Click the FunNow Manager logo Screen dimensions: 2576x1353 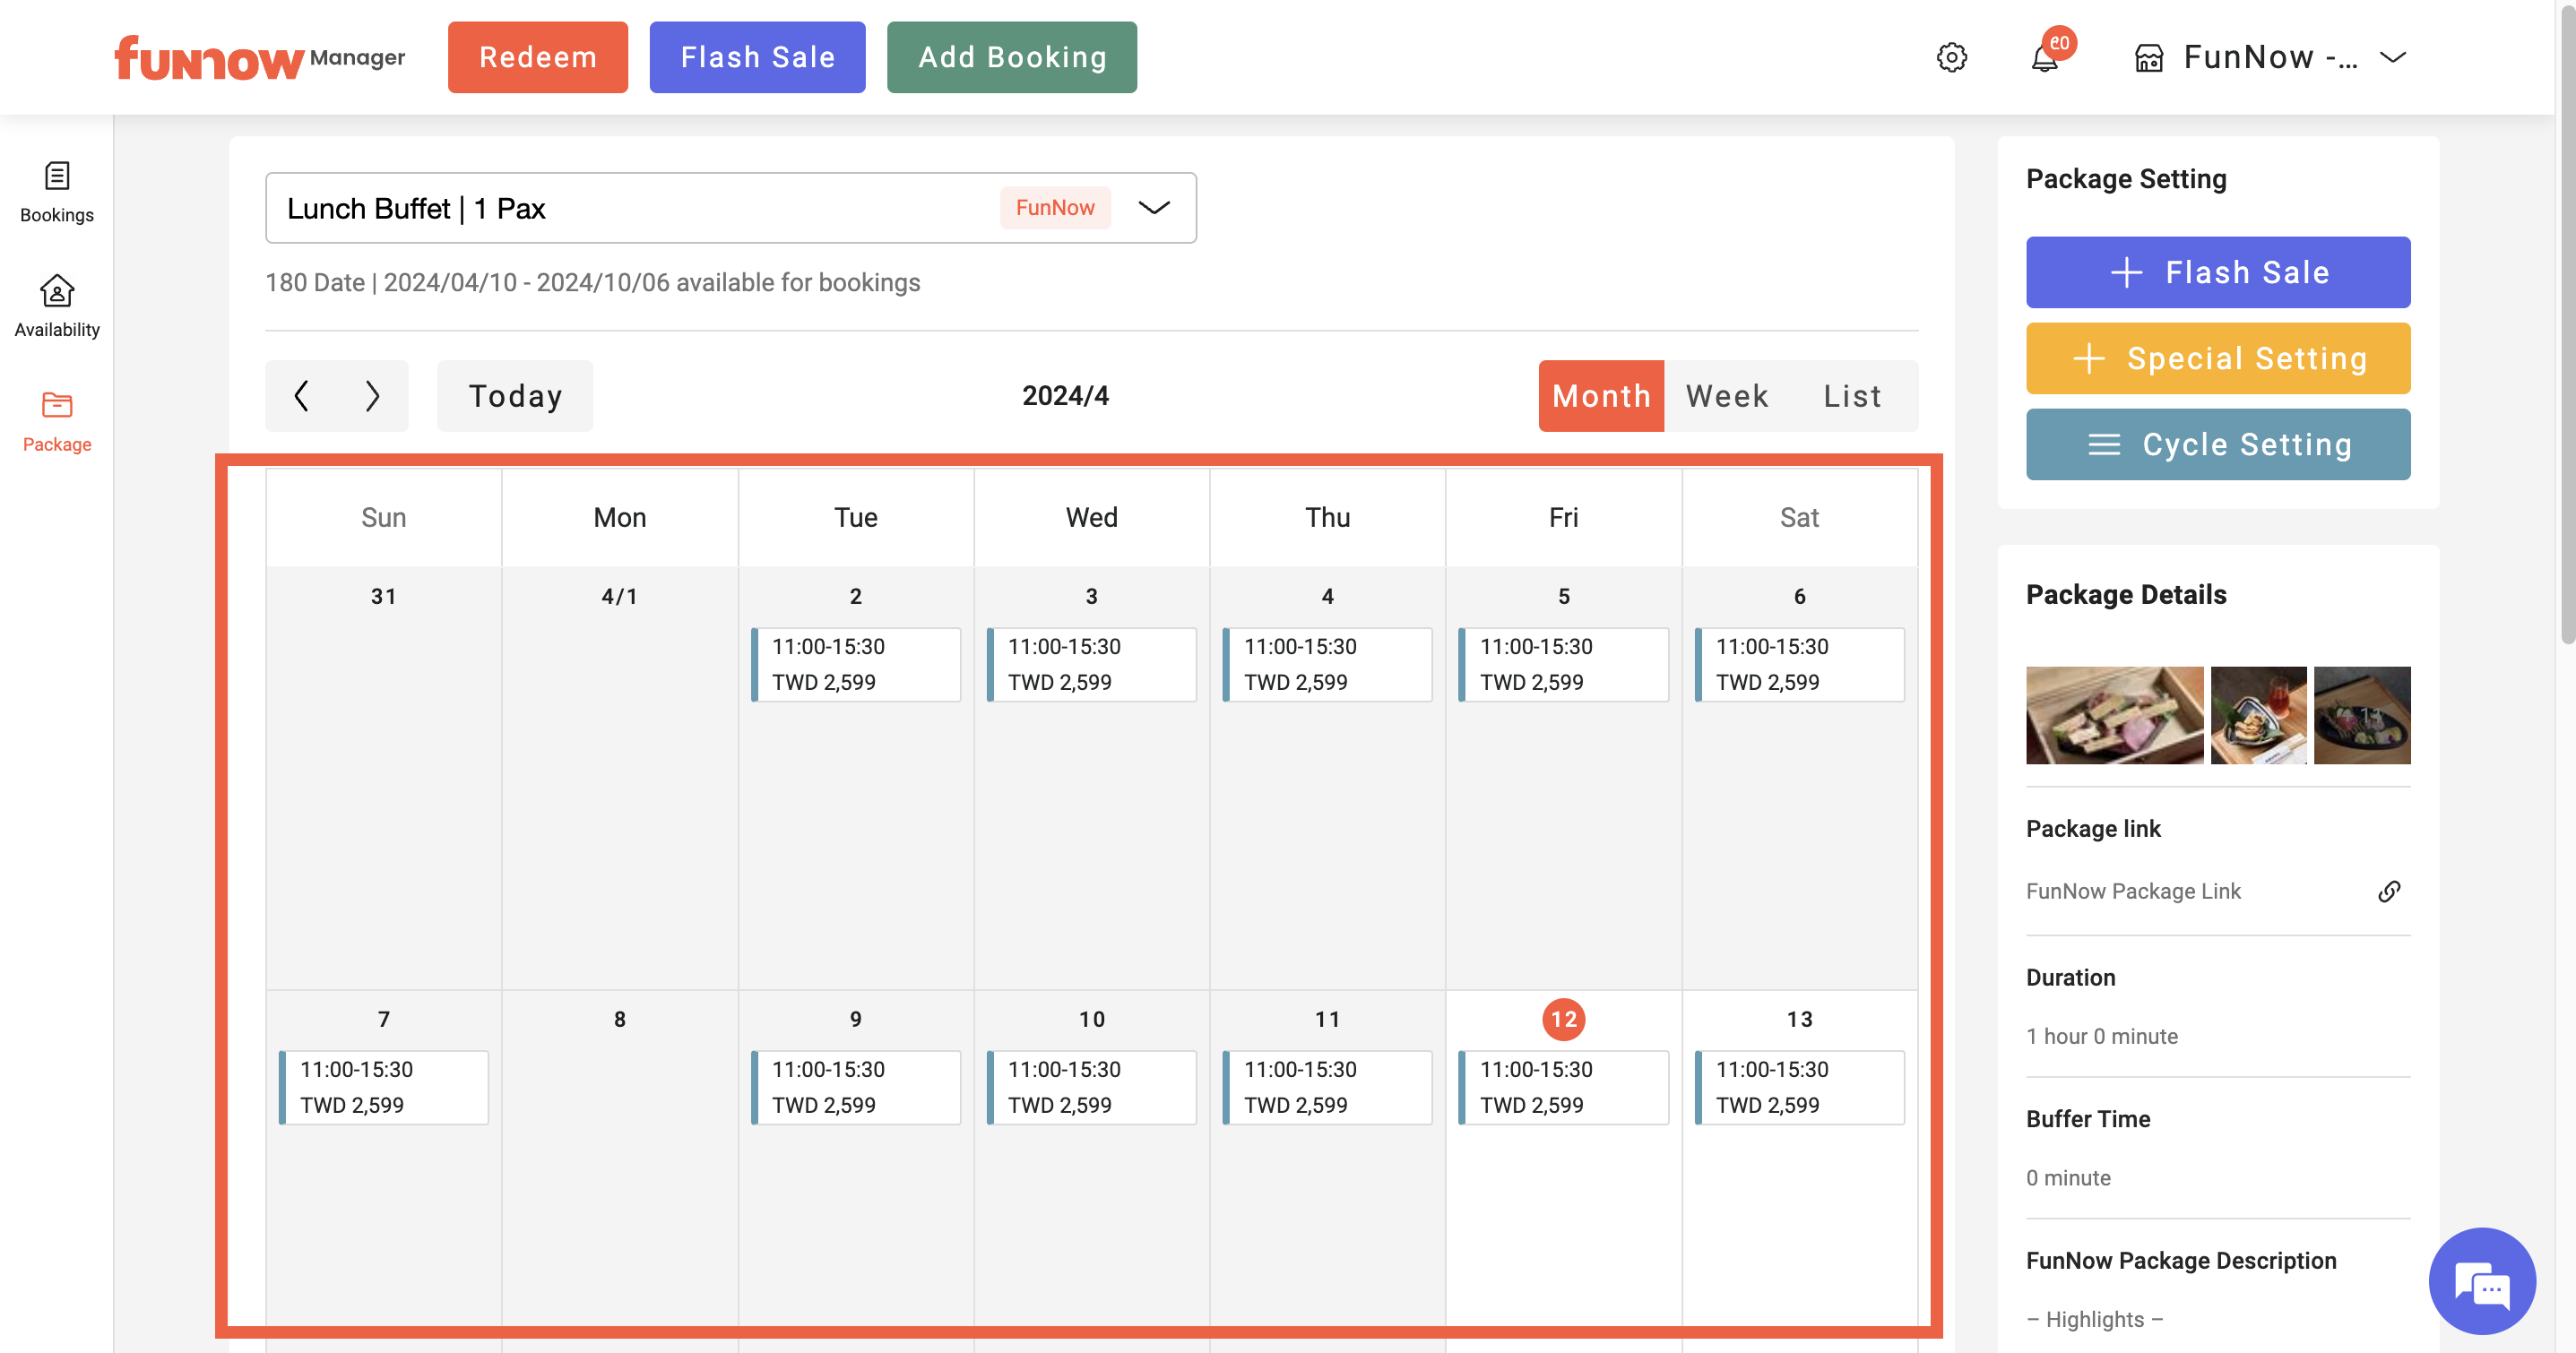pyautogui.click(x=260, y=58)
